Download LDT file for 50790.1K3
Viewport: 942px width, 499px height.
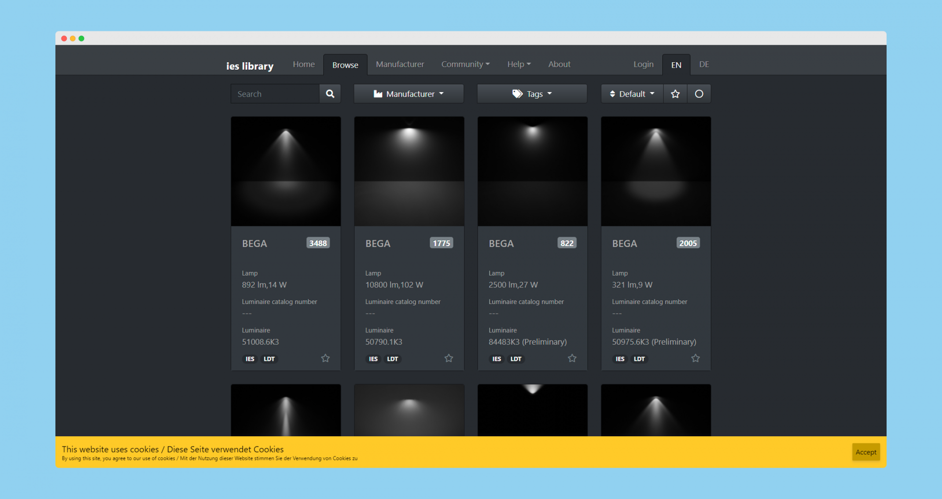pos(392,359)
